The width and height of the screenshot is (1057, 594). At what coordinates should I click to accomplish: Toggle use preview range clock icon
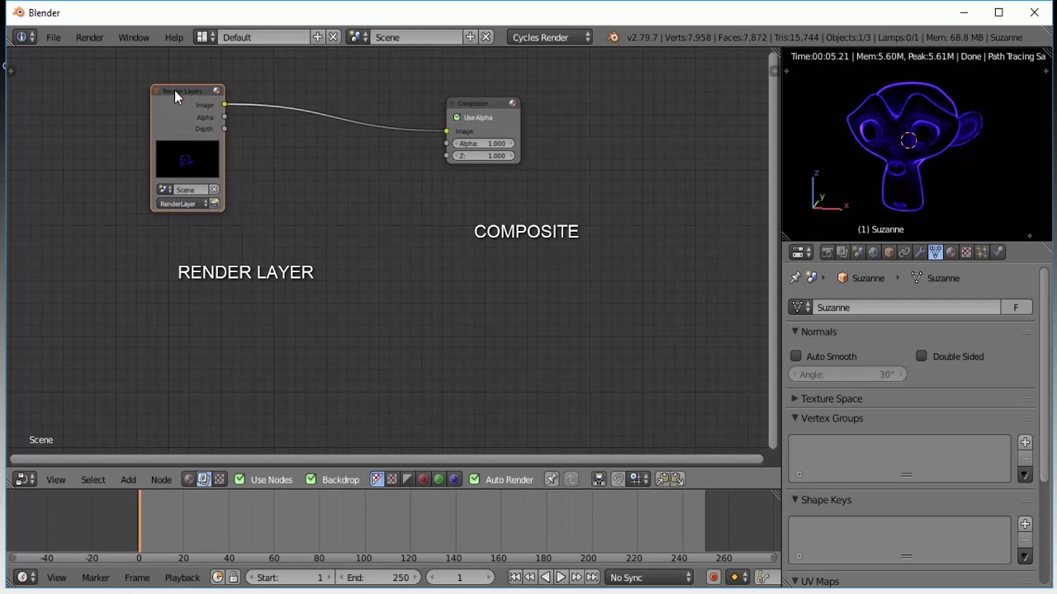(217, 577)
